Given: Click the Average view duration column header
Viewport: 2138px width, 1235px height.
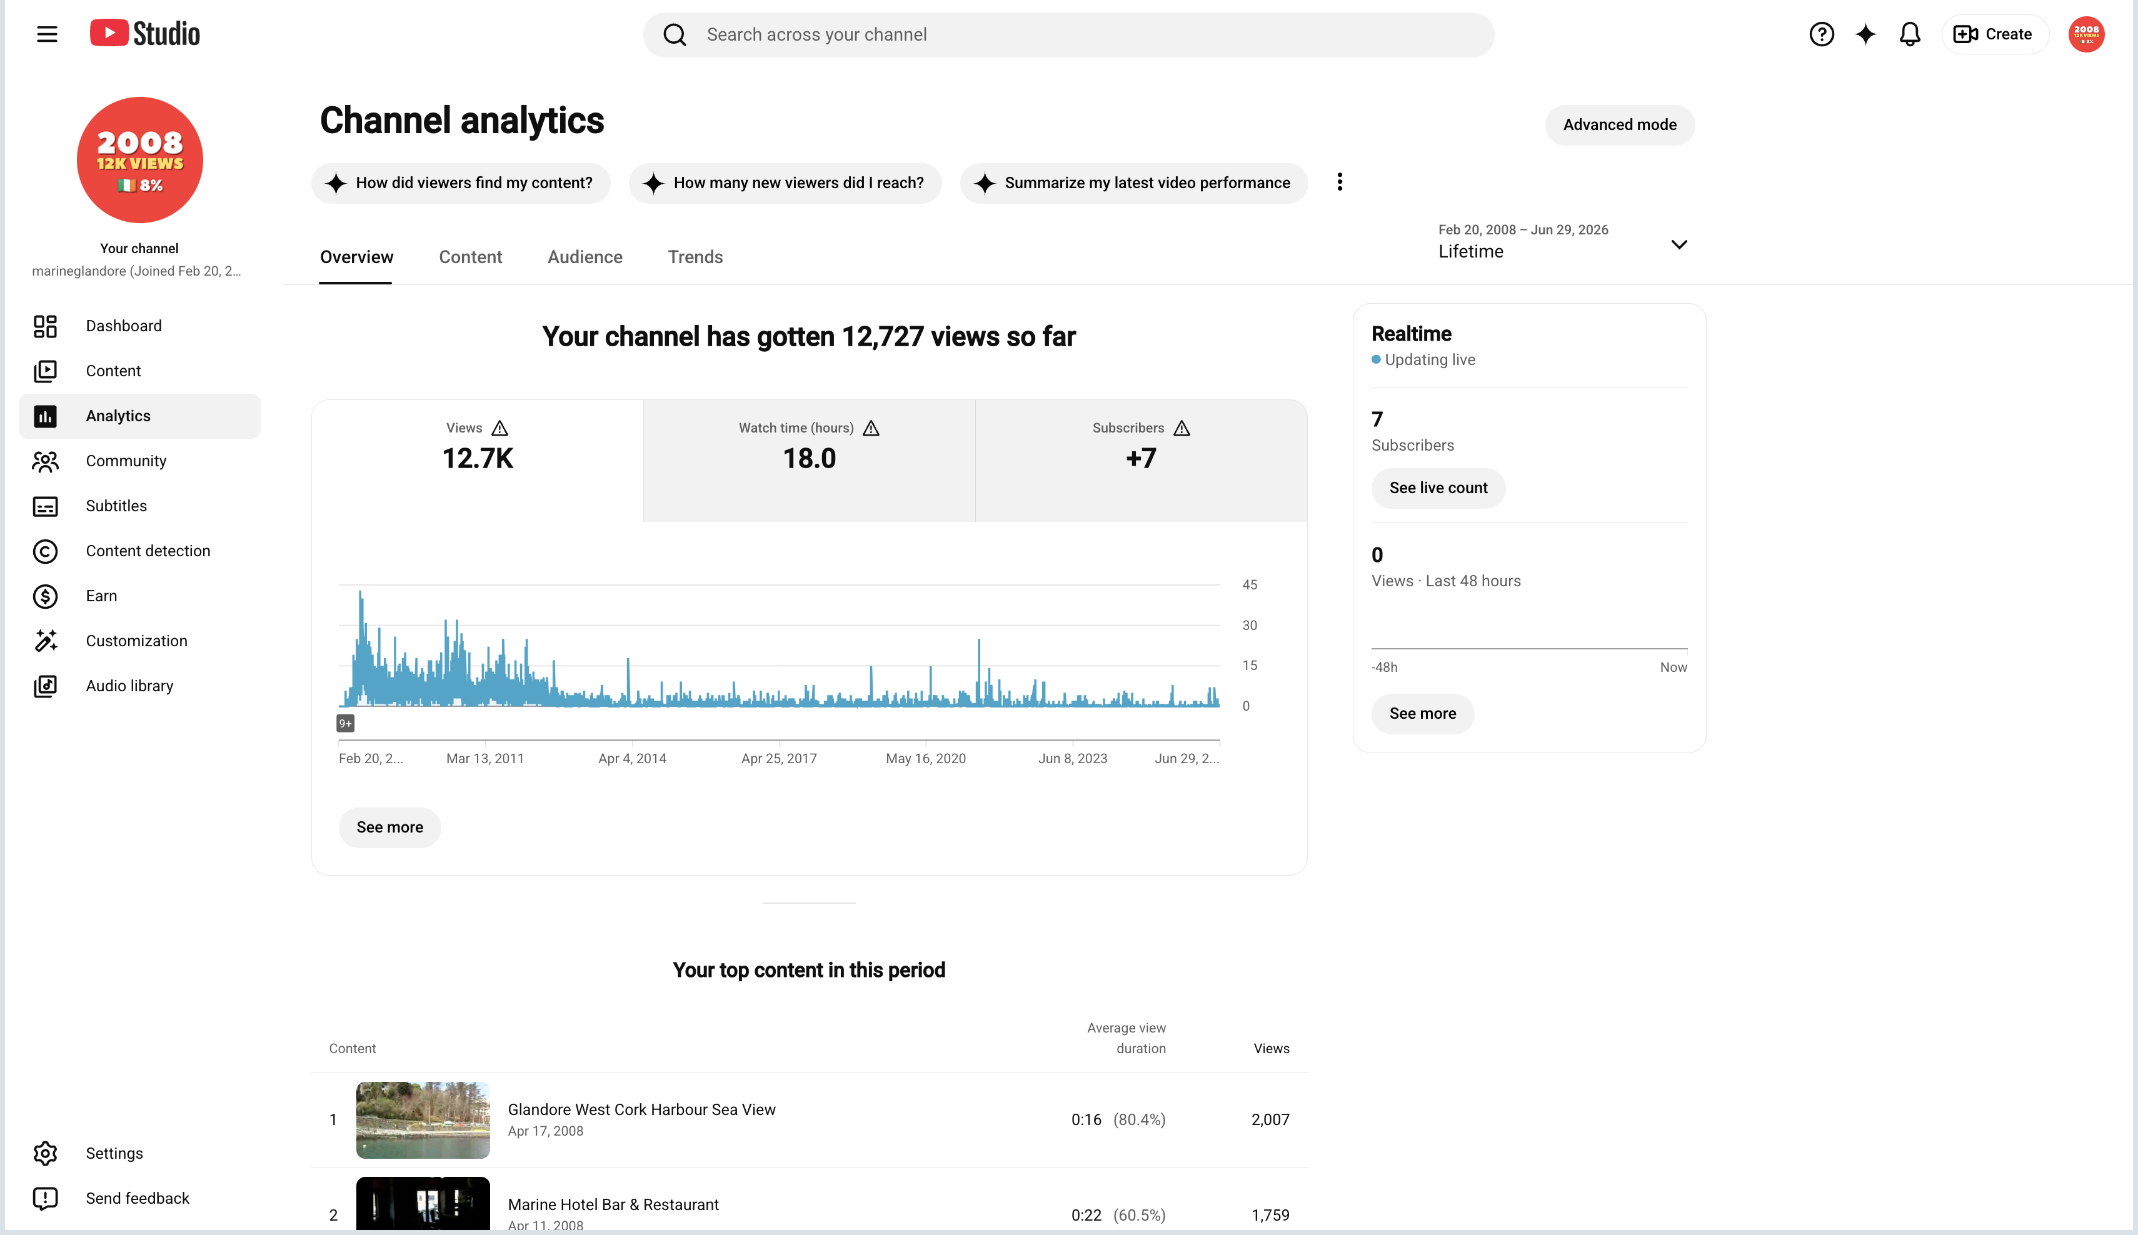Looking at the screenshot, I should tap(1127, 1038).
